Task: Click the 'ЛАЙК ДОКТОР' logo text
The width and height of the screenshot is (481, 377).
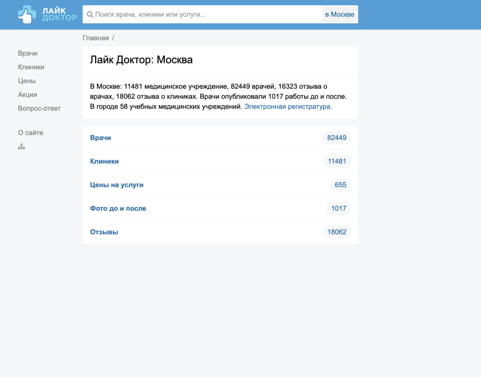Action: click(59, 15)
